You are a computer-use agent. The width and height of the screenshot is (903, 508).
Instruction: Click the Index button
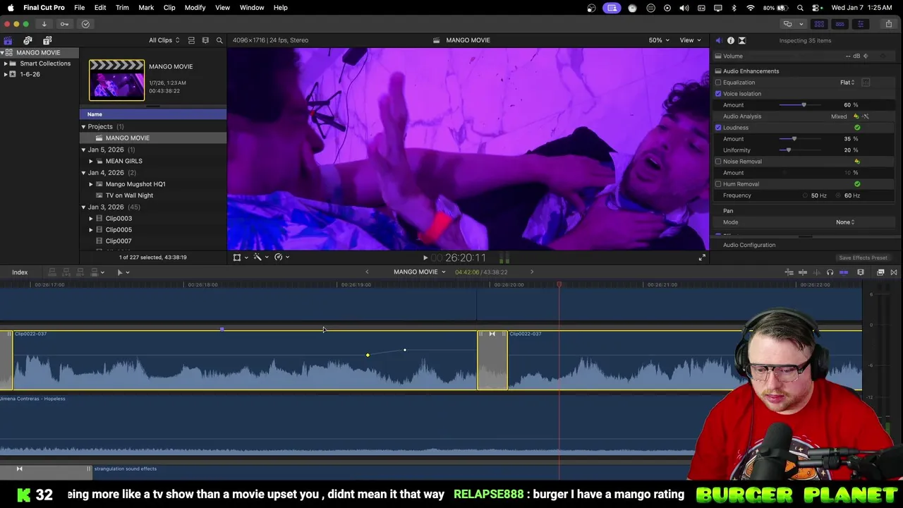[x=20, y=272]
